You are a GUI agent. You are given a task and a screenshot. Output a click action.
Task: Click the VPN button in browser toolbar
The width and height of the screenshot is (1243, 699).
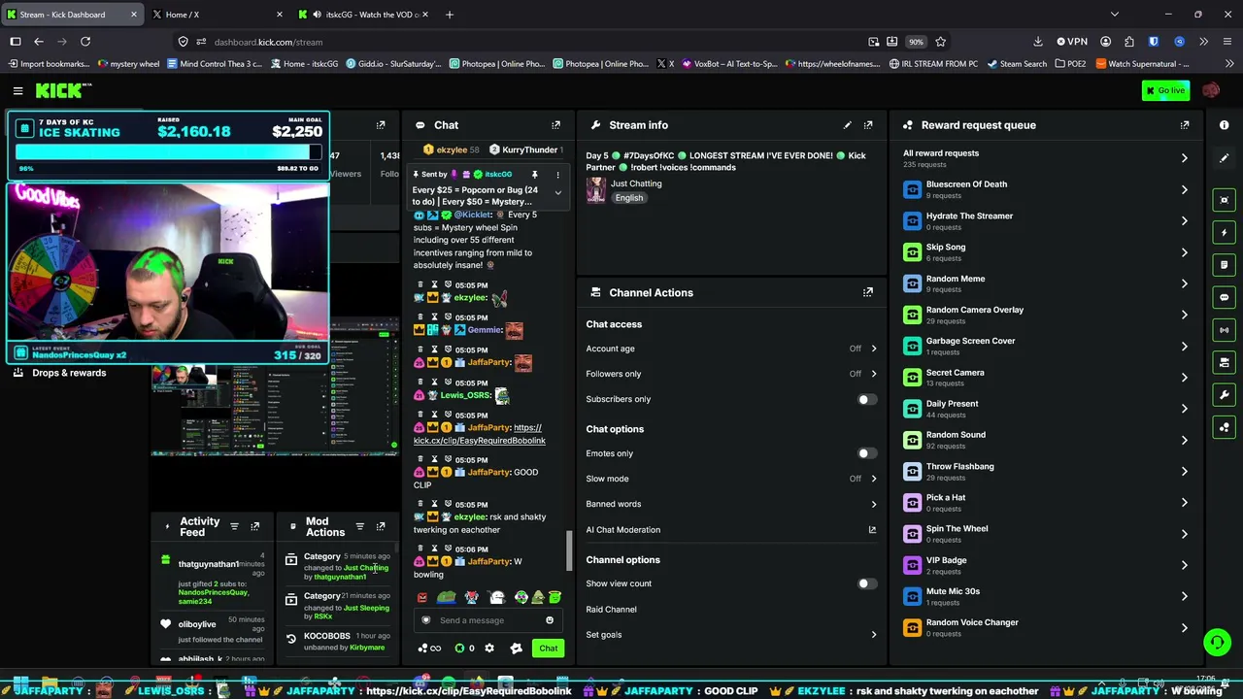[x=1072, y=42]
